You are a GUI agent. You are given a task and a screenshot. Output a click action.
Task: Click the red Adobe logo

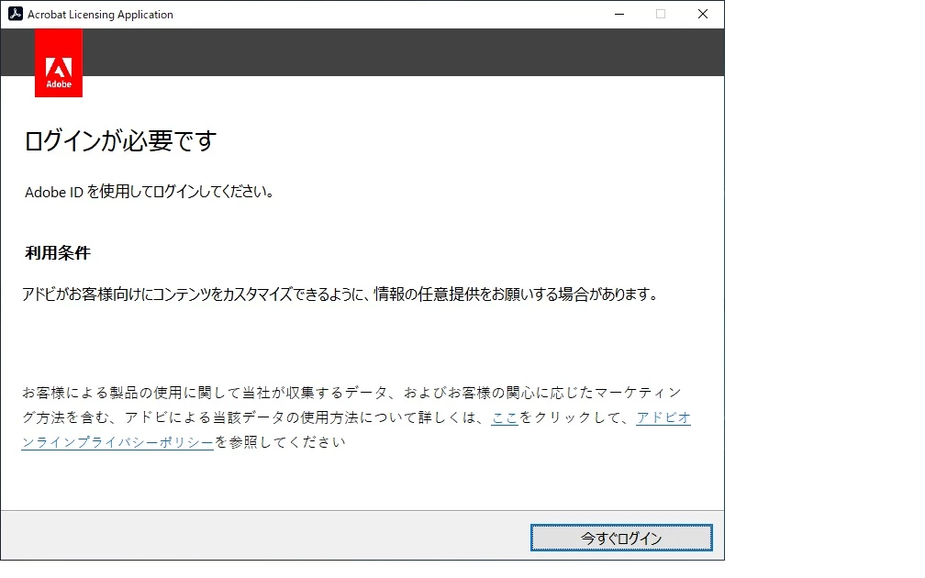coord(59,63)
